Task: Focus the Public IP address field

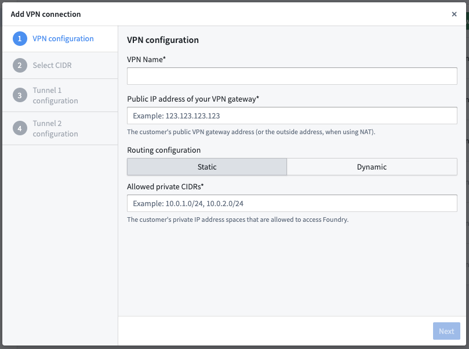Action: click(292, 116)
